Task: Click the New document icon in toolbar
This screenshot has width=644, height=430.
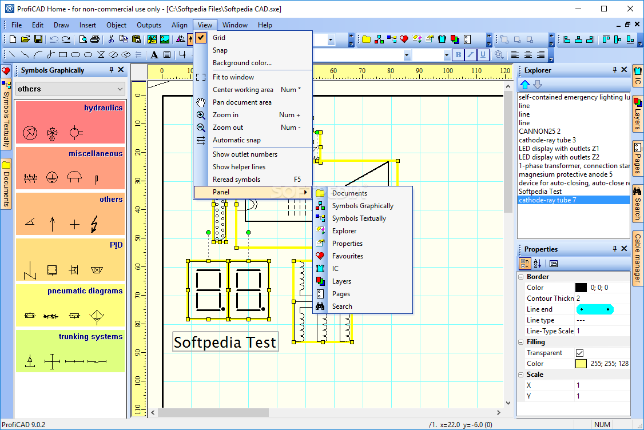Action: point(13,39)
